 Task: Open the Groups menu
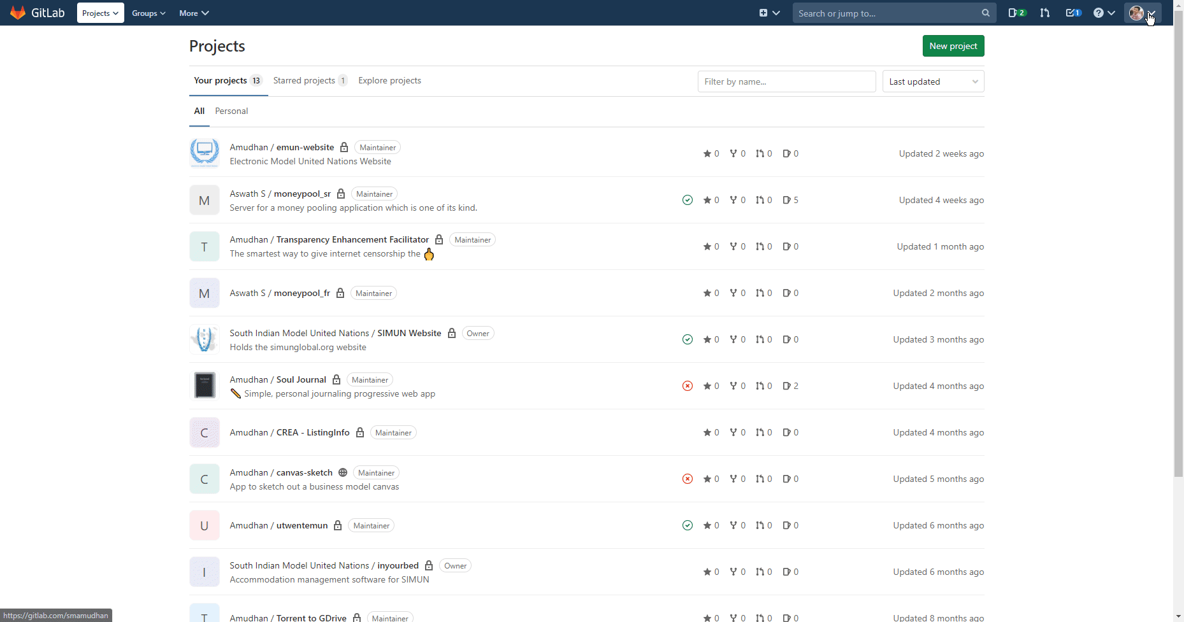click(x=148, y=13)
